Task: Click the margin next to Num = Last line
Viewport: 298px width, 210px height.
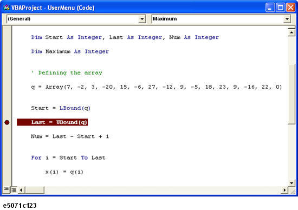Action: coord(7,136)
